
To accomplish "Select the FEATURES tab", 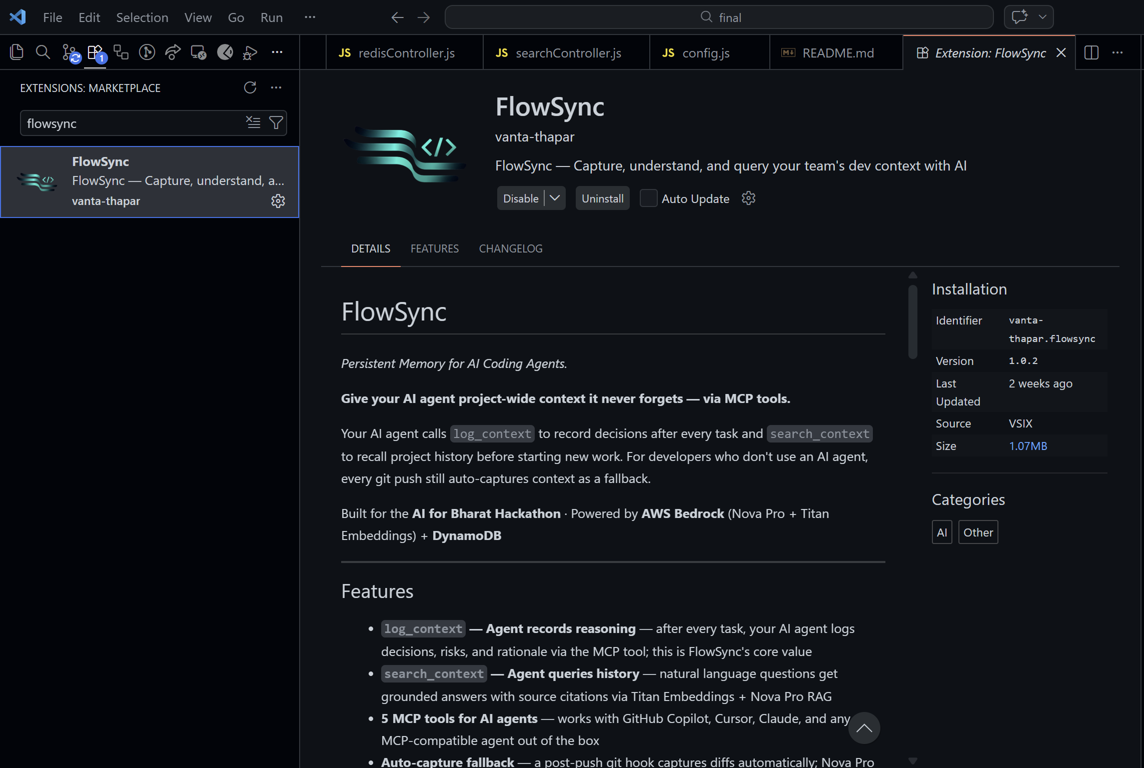I will (435, 248).
